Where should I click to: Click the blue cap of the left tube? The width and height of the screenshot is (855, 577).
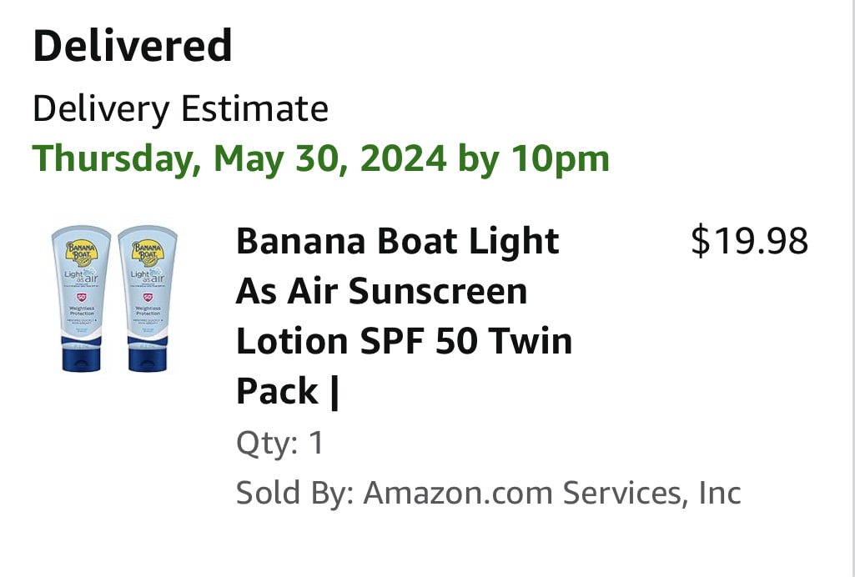point(81,354)
